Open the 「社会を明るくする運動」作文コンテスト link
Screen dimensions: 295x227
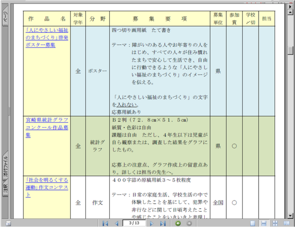47,188
